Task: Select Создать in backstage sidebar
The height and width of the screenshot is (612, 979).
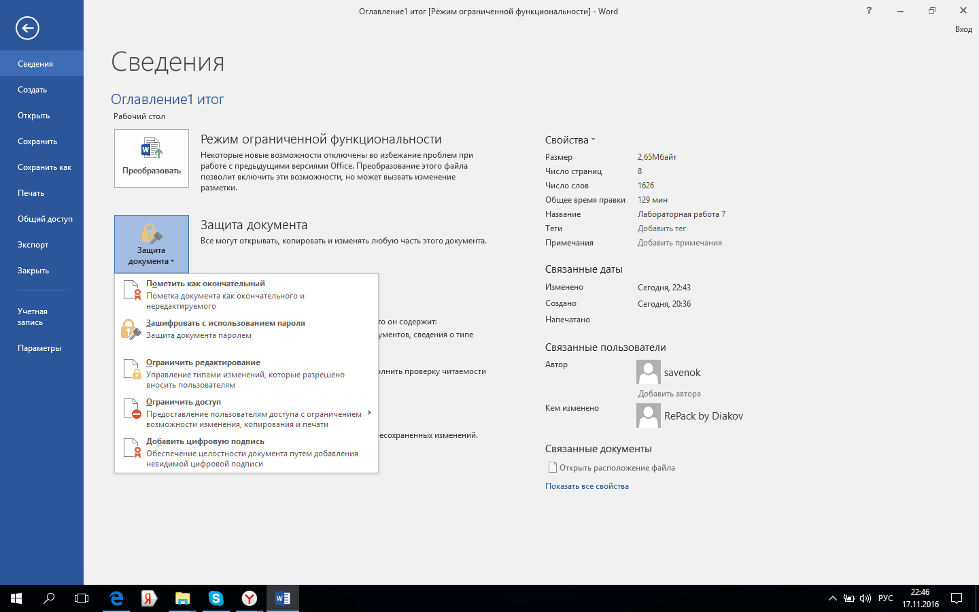Action: coord(41,89)
